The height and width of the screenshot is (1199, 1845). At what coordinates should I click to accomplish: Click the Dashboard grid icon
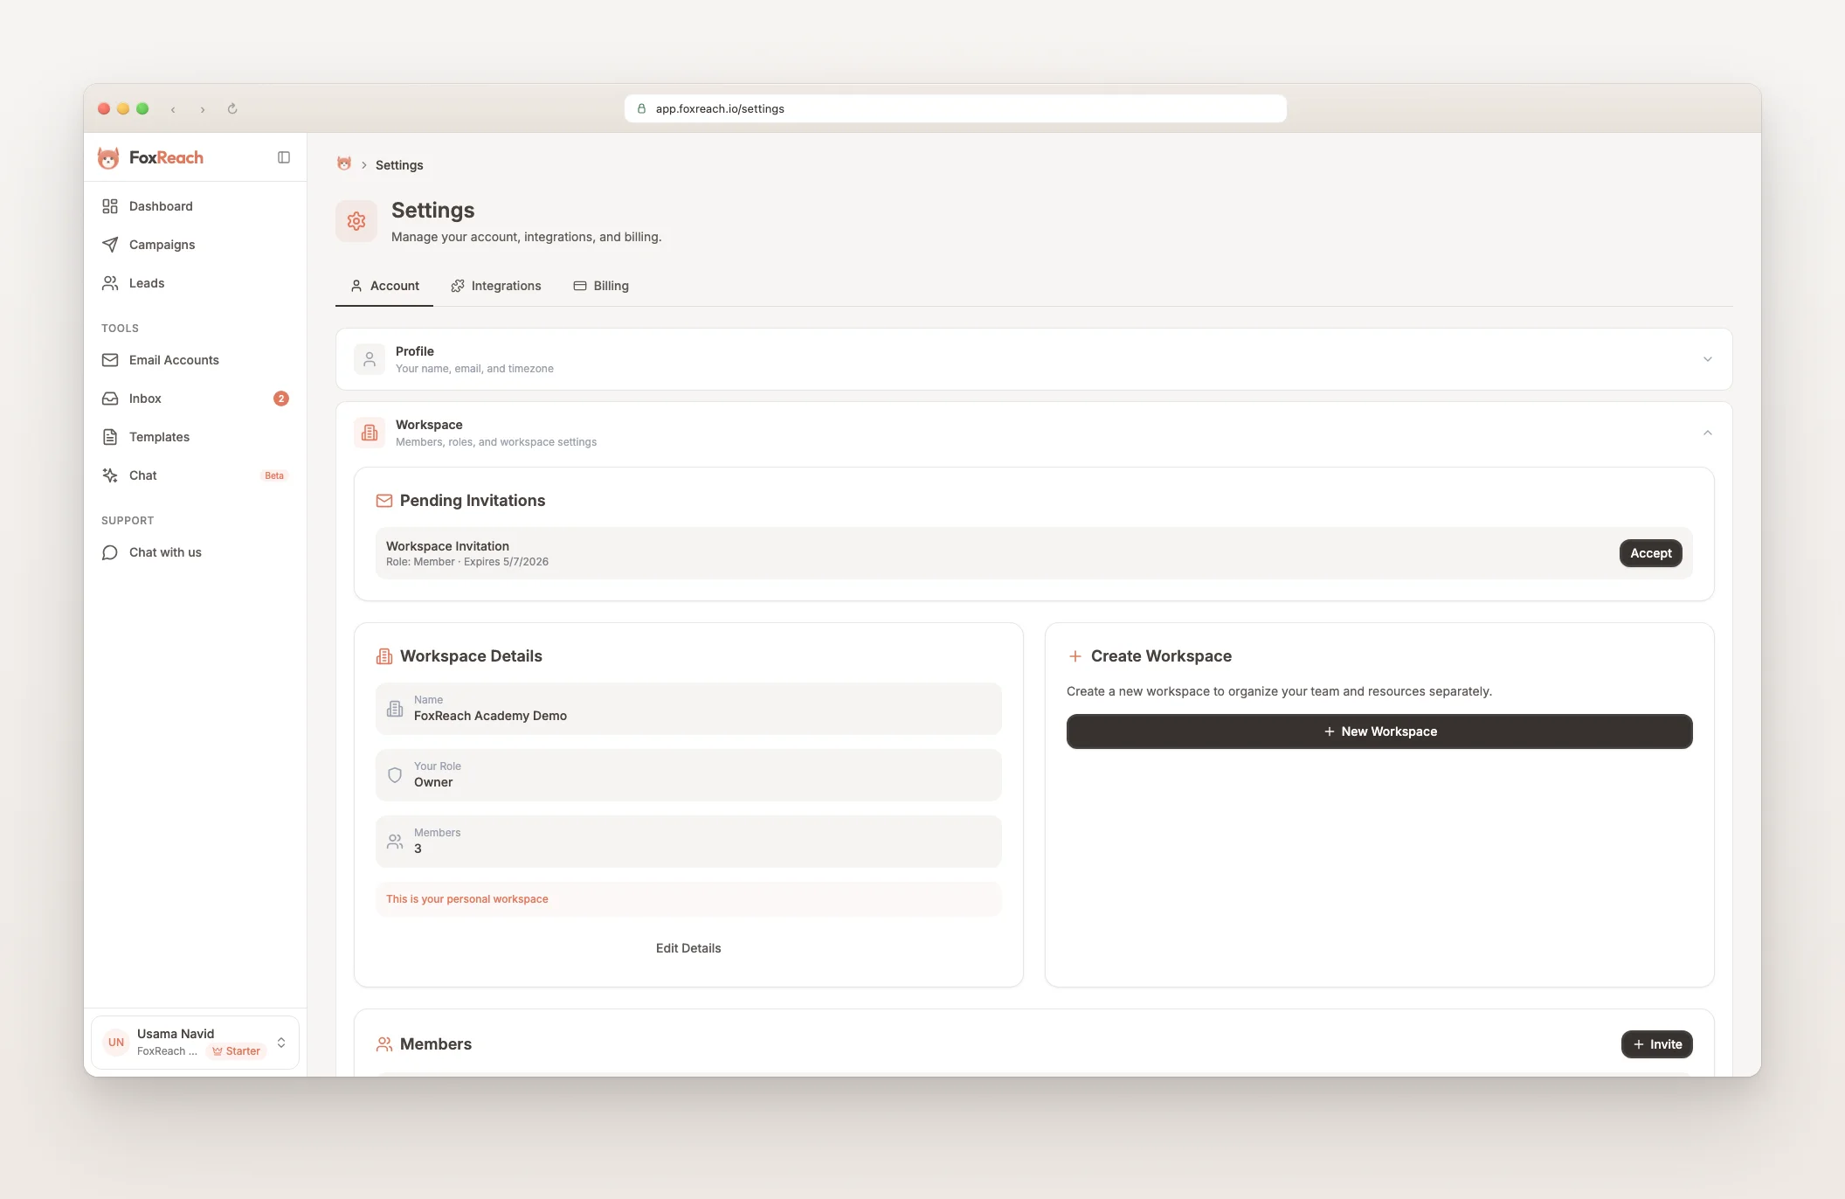coord(110,206)
